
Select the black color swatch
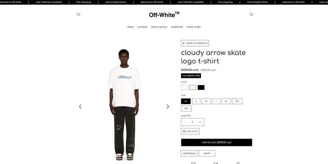[x=201, y=87]
